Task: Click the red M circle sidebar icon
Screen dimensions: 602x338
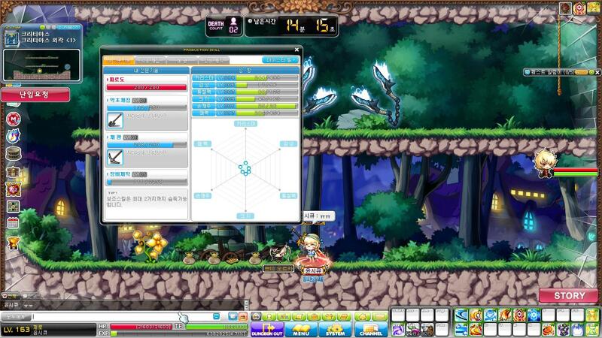Action: click(14, 119)
